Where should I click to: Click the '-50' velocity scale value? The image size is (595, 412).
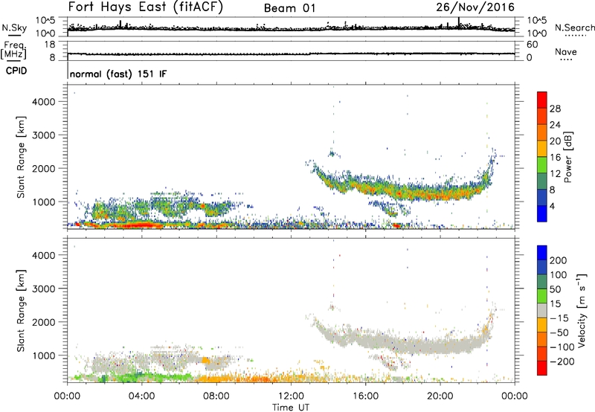coord(559,332)
